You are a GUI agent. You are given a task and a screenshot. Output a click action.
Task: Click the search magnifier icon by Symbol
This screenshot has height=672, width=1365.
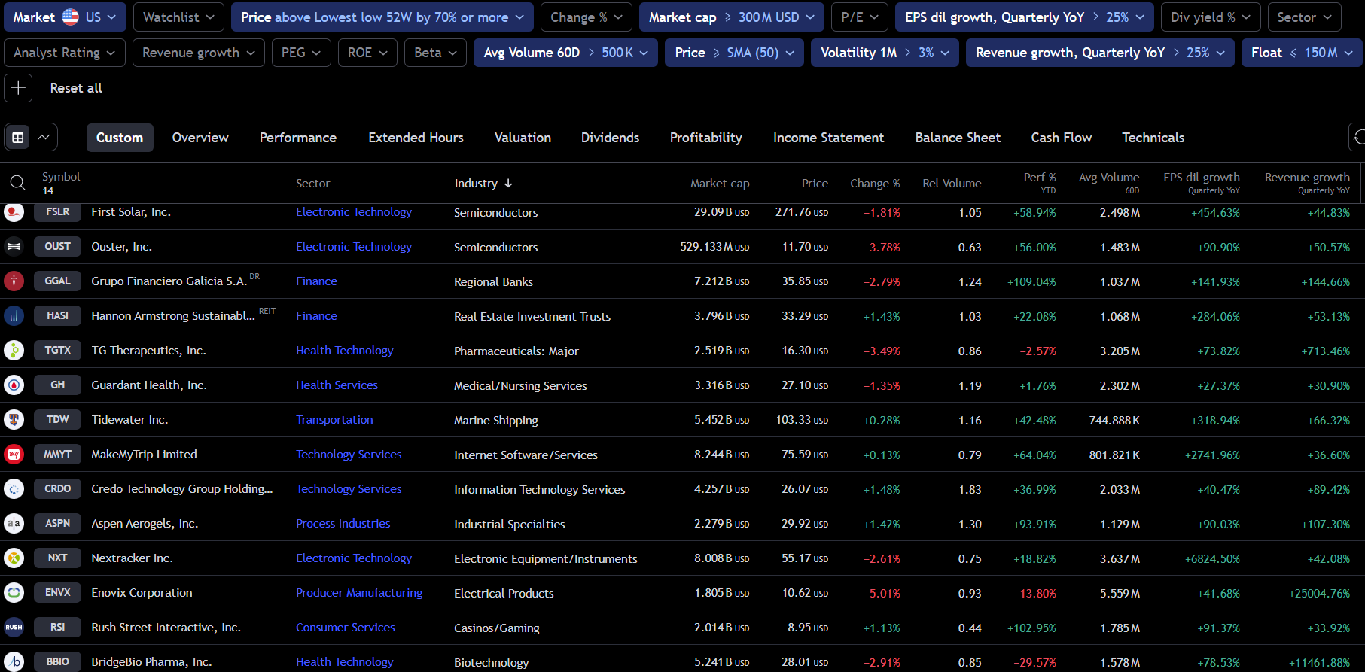click(17, 183)
